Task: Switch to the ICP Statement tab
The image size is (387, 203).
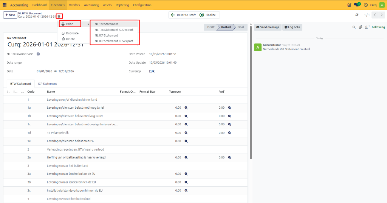Action: 47,84
